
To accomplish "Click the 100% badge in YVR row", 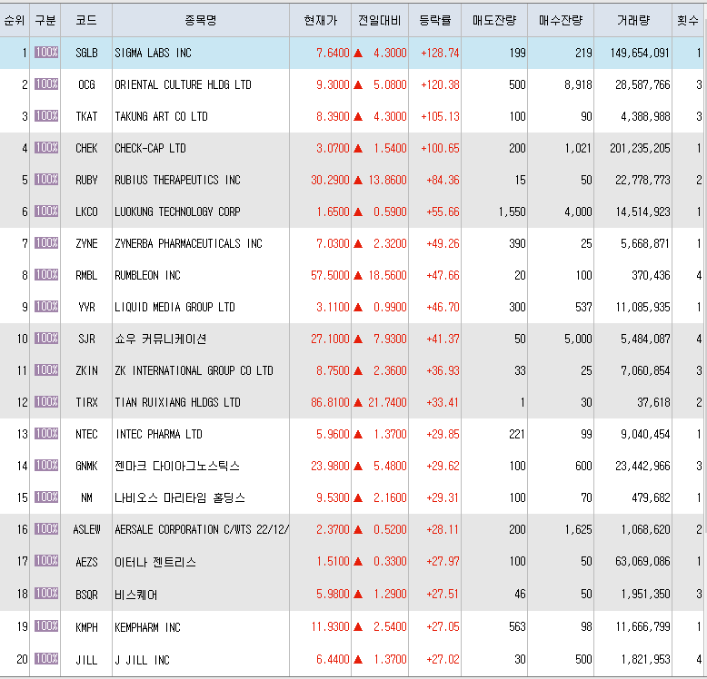I will [x=46, y=306].
